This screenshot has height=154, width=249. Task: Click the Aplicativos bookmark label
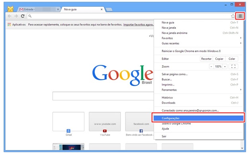click(x=19, y=24)
